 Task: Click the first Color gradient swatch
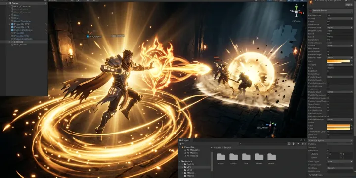[x=338, y=61]
